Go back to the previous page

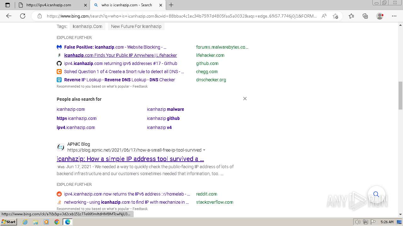9,16
